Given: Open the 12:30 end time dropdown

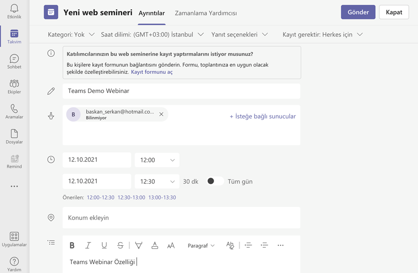Looking at the screenshot, I should (x=157, y=182).
